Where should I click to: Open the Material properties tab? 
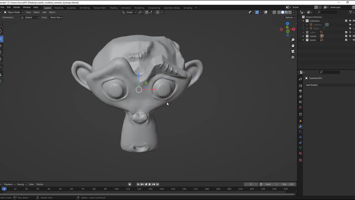tap(300, 153)
